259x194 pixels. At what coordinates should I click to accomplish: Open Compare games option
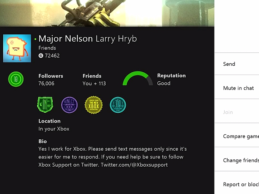point(237,136)
